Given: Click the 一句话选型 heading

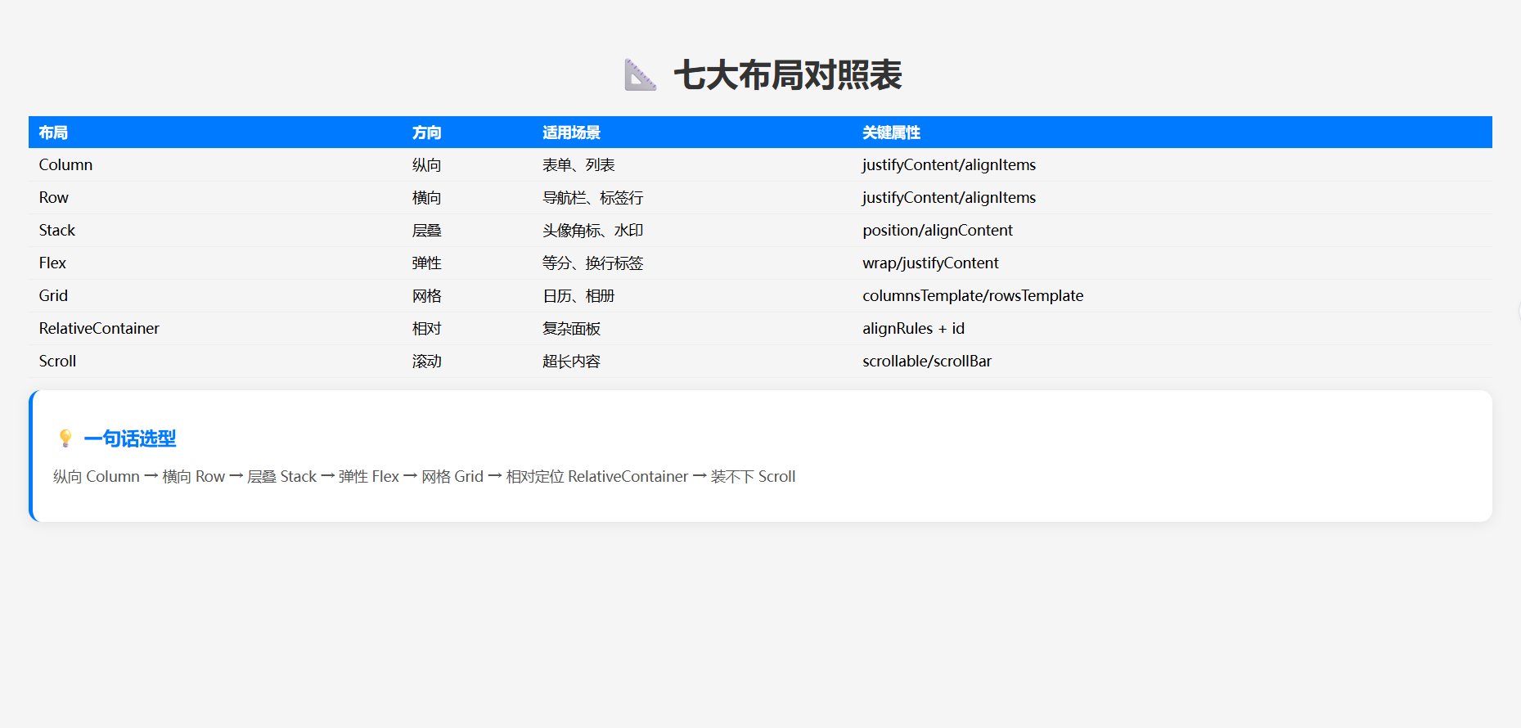Looking at the screenshot, I should (129, 438).
